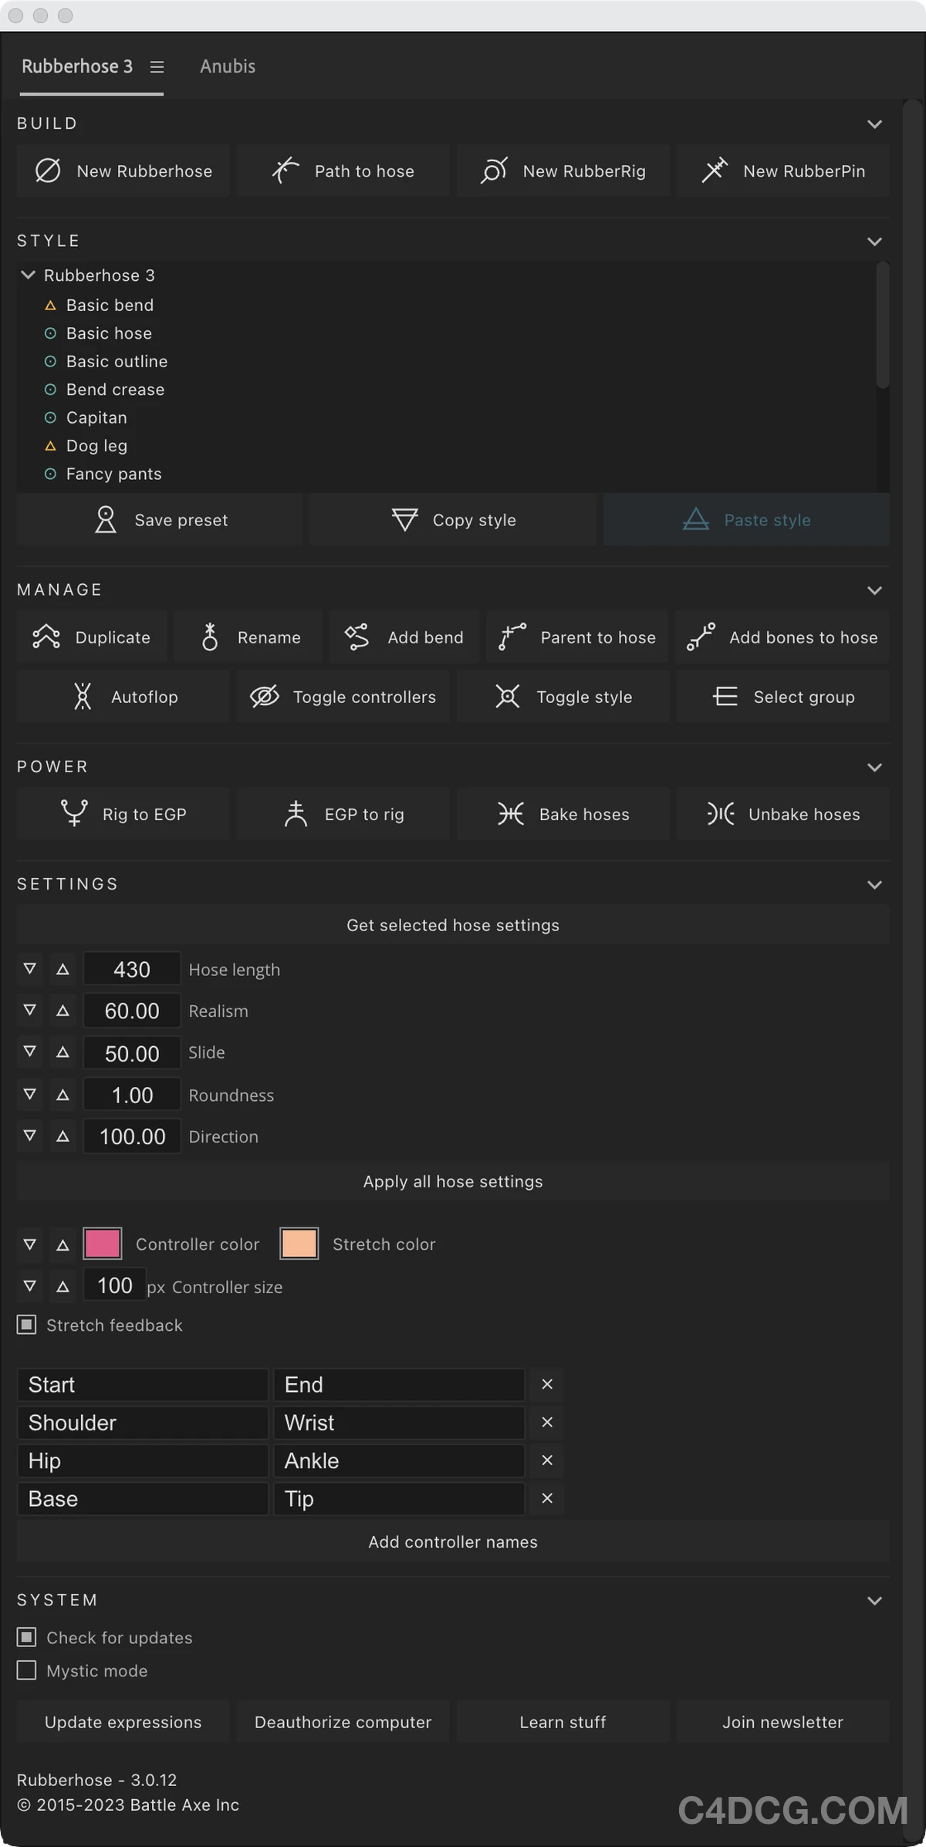
Task: Toggle the Stretch feedback checkbox
Action: point(27,1325)
